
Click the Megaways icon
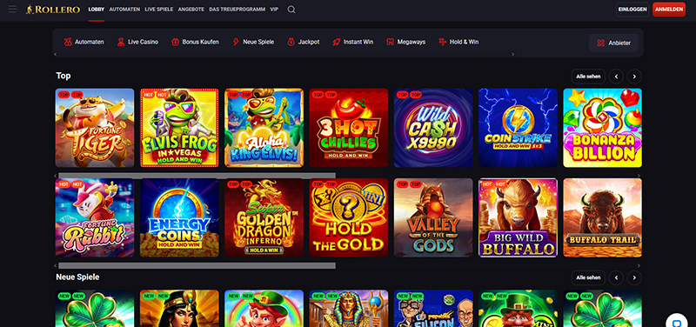390,42
